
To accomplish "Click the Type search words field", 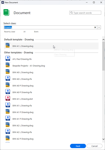I will (85, 13).
